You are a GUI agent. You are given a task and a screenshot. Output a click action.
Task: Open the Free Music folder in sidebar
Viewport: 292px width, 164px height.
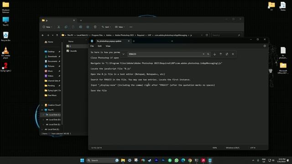pos(51,95)
